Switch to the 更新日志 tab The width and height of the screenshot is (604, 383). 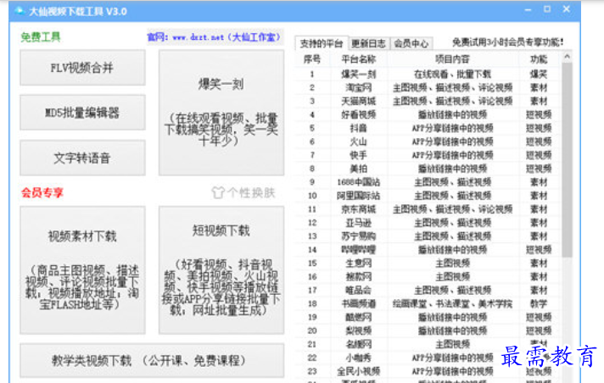coord(369,43)
